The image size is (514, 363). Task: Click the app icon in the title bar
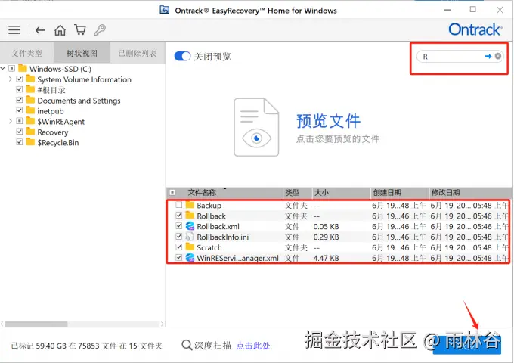click(165, 10)
